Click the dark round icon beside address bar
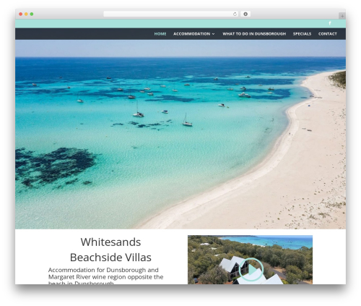Image resolution: width=361 pixels, height=306 pixels. click(245, 14)
